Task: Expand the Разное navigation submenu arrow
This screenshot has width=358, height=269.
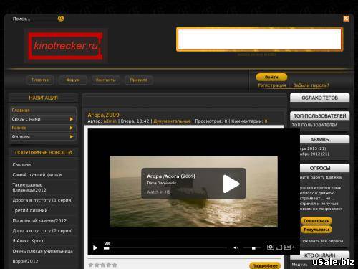Action: [72, 128]
